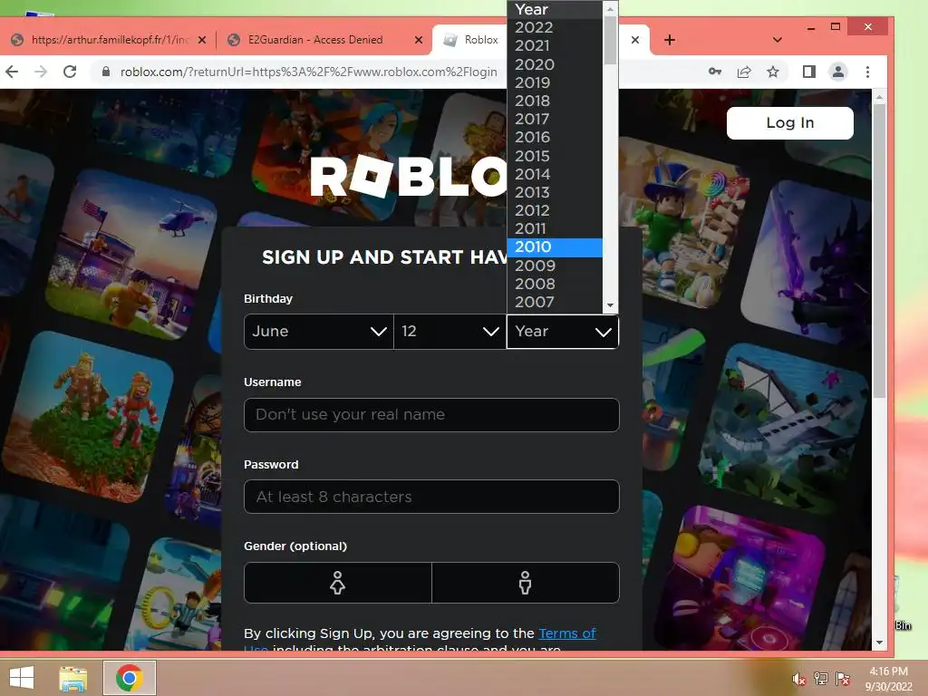Select 2022 in the year list
Screen dimensions: 928x696
(x=555, y=28)
